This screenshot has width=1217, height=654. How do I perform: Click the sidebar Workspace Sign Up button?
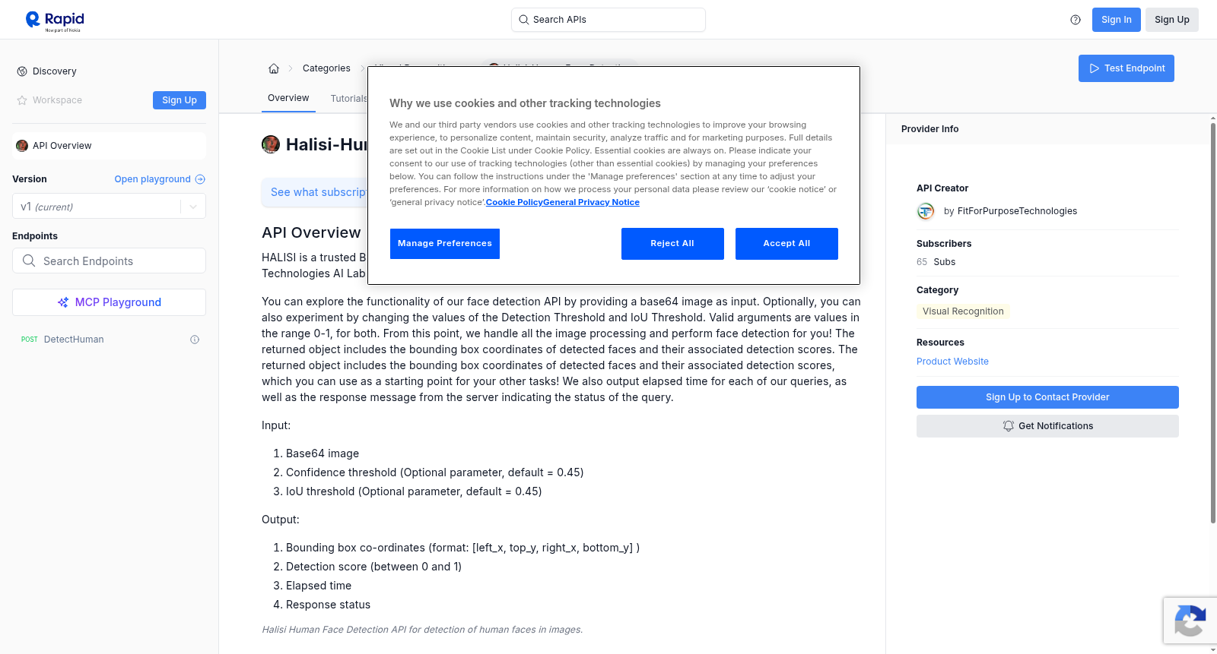180,100
